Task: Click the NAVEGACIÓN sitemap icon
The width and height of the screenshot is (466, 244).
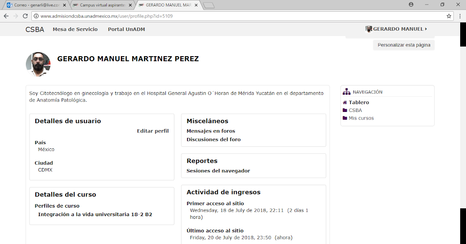Action: (x=346, y=91)
